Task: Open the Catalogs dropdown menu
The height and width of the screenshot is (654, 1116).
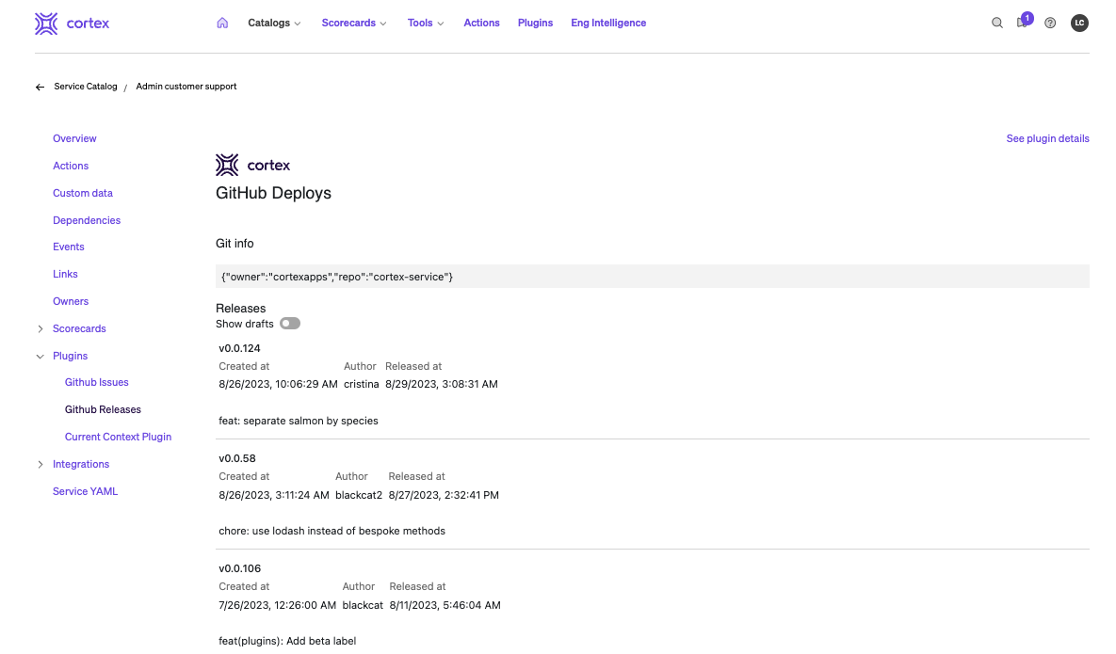Action: click(x=274, y=23)
